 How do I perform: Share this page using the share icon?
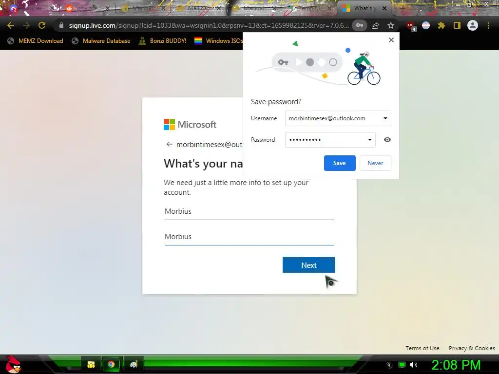pyautogui.click(x=375, y=25)
